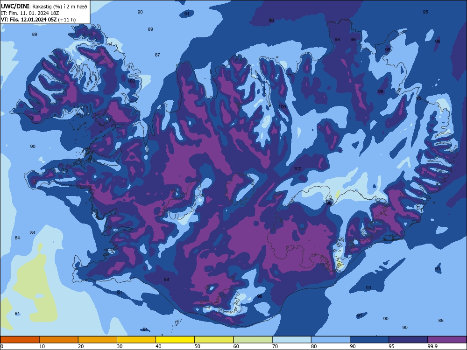Click the amber 20–30 legend swatch
Screen dimensions: 467x350
point(98,340)
